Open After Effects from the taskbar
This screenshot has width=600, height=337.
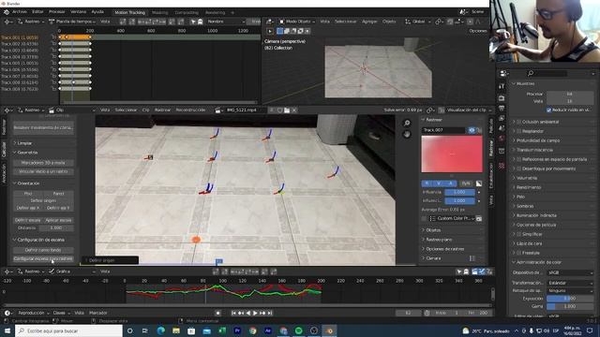pos(268,330)
